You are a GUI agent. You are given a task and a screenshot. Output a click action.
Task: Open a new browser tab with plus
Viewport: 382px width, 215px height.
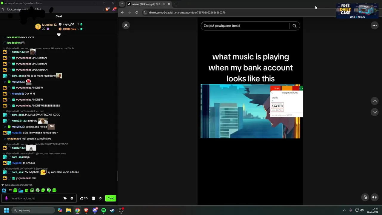[x=176, y=4]
